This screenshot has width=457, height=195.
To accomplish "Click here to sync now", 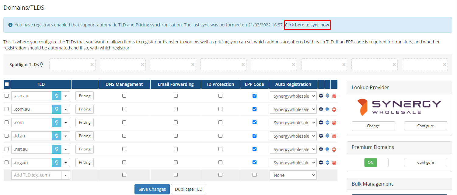I will click(307, 25).
